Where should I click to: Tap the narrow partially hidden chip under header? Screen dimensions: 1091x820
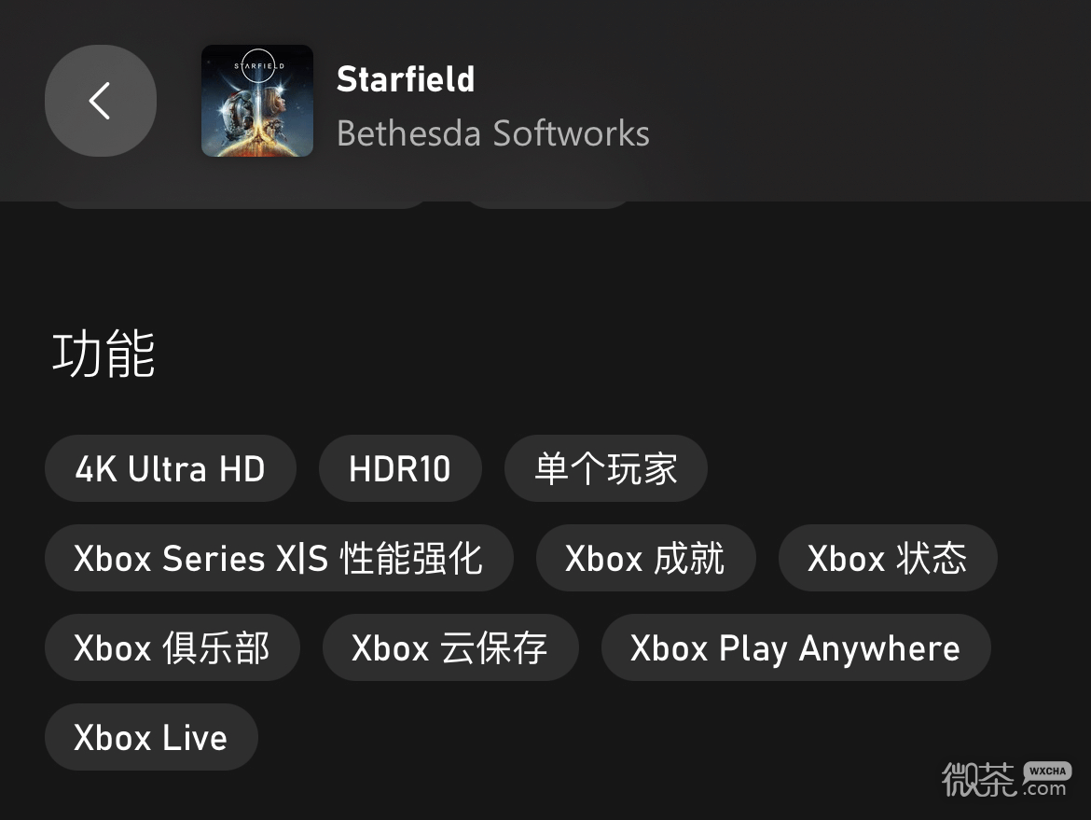pos(548,203)
